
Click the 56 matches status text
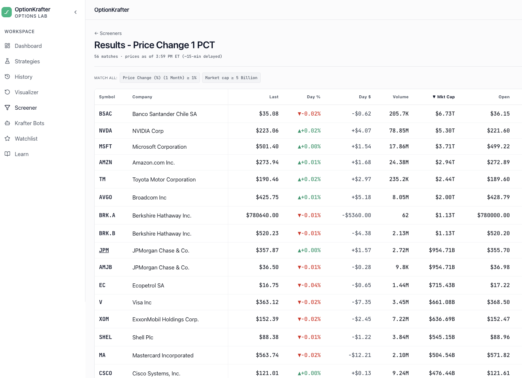click(x=106, y=56)
